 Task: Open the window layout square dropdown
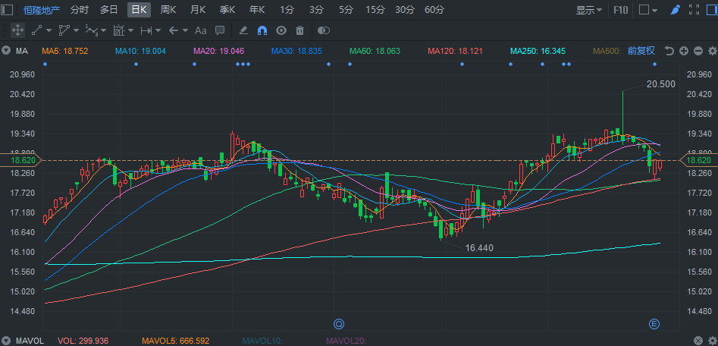[x=648, y=10]
